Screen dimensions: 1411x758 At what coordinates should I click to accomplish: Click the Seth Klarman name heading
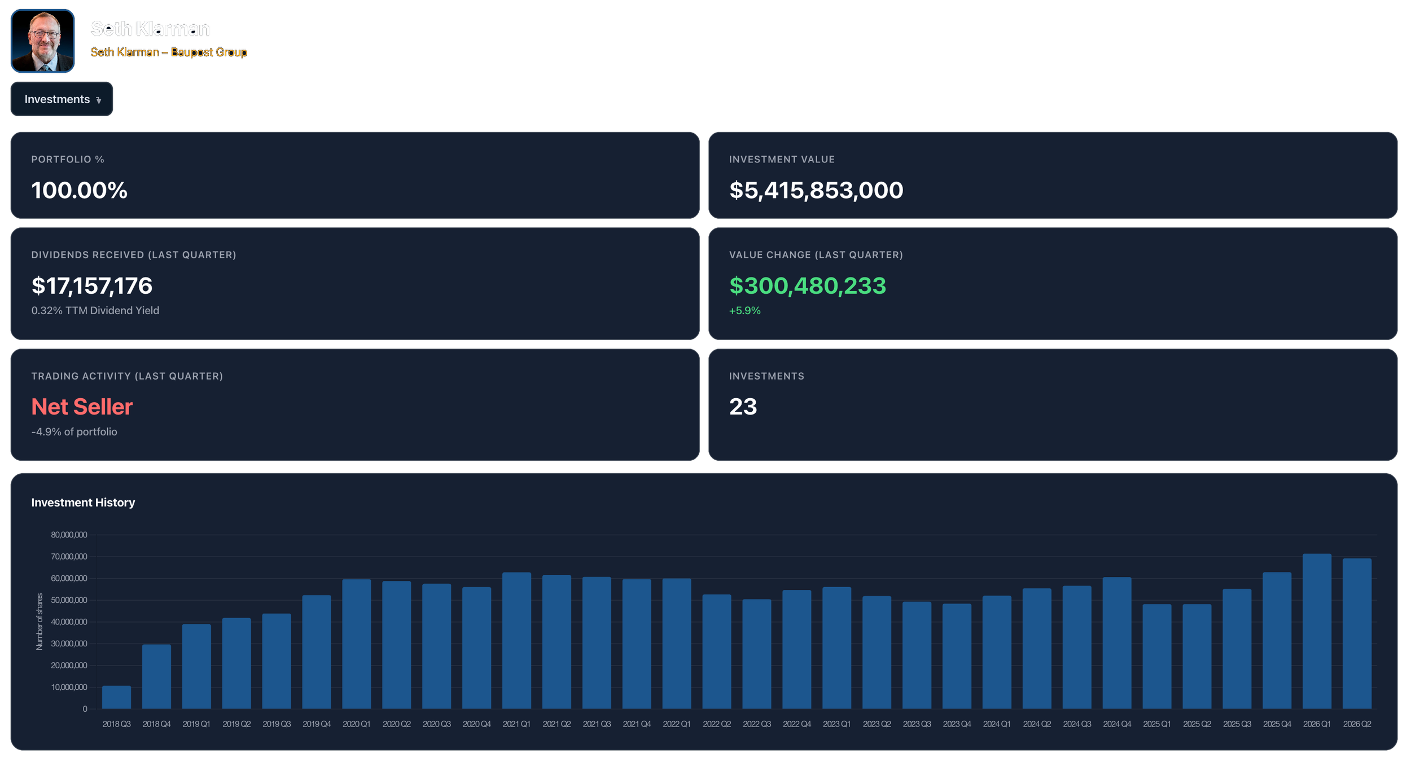point(150,28)
